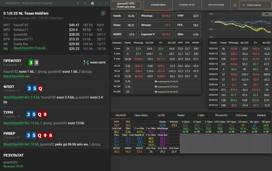Image resolution: width=272 pixels, height=171 pixels.
Task: Select the NL10 limit row
Action: [x=156, y=66]
